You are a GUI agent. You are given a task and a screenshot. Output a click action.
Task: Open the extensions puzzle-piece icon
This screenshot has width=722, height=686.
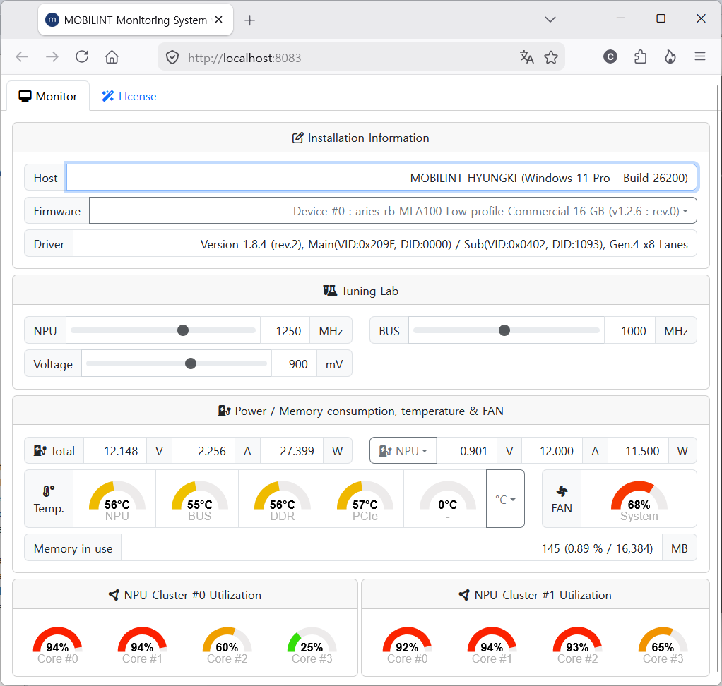click(640, 56)
